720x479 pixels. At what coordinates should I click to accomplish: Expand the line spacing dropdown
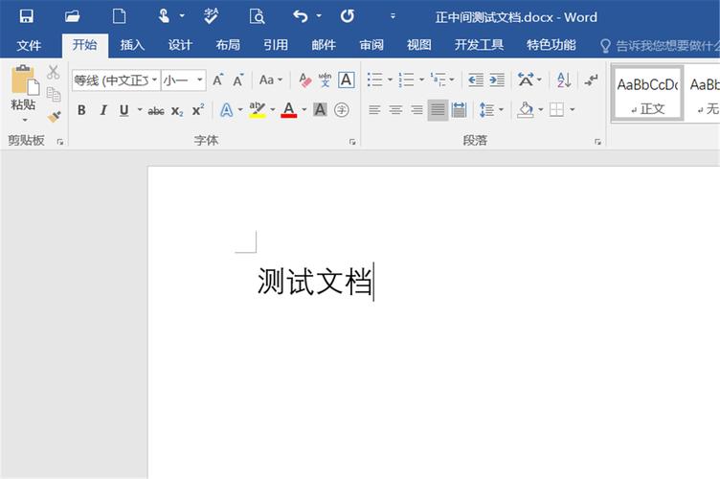(501, 110)
